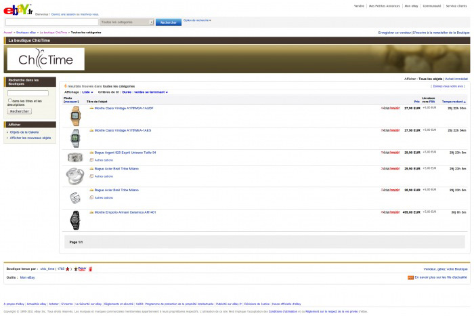The height and width of the screenshot is (316, 474).
Task: Click 'Prix' column header
Action: click(x=416, y=102)
